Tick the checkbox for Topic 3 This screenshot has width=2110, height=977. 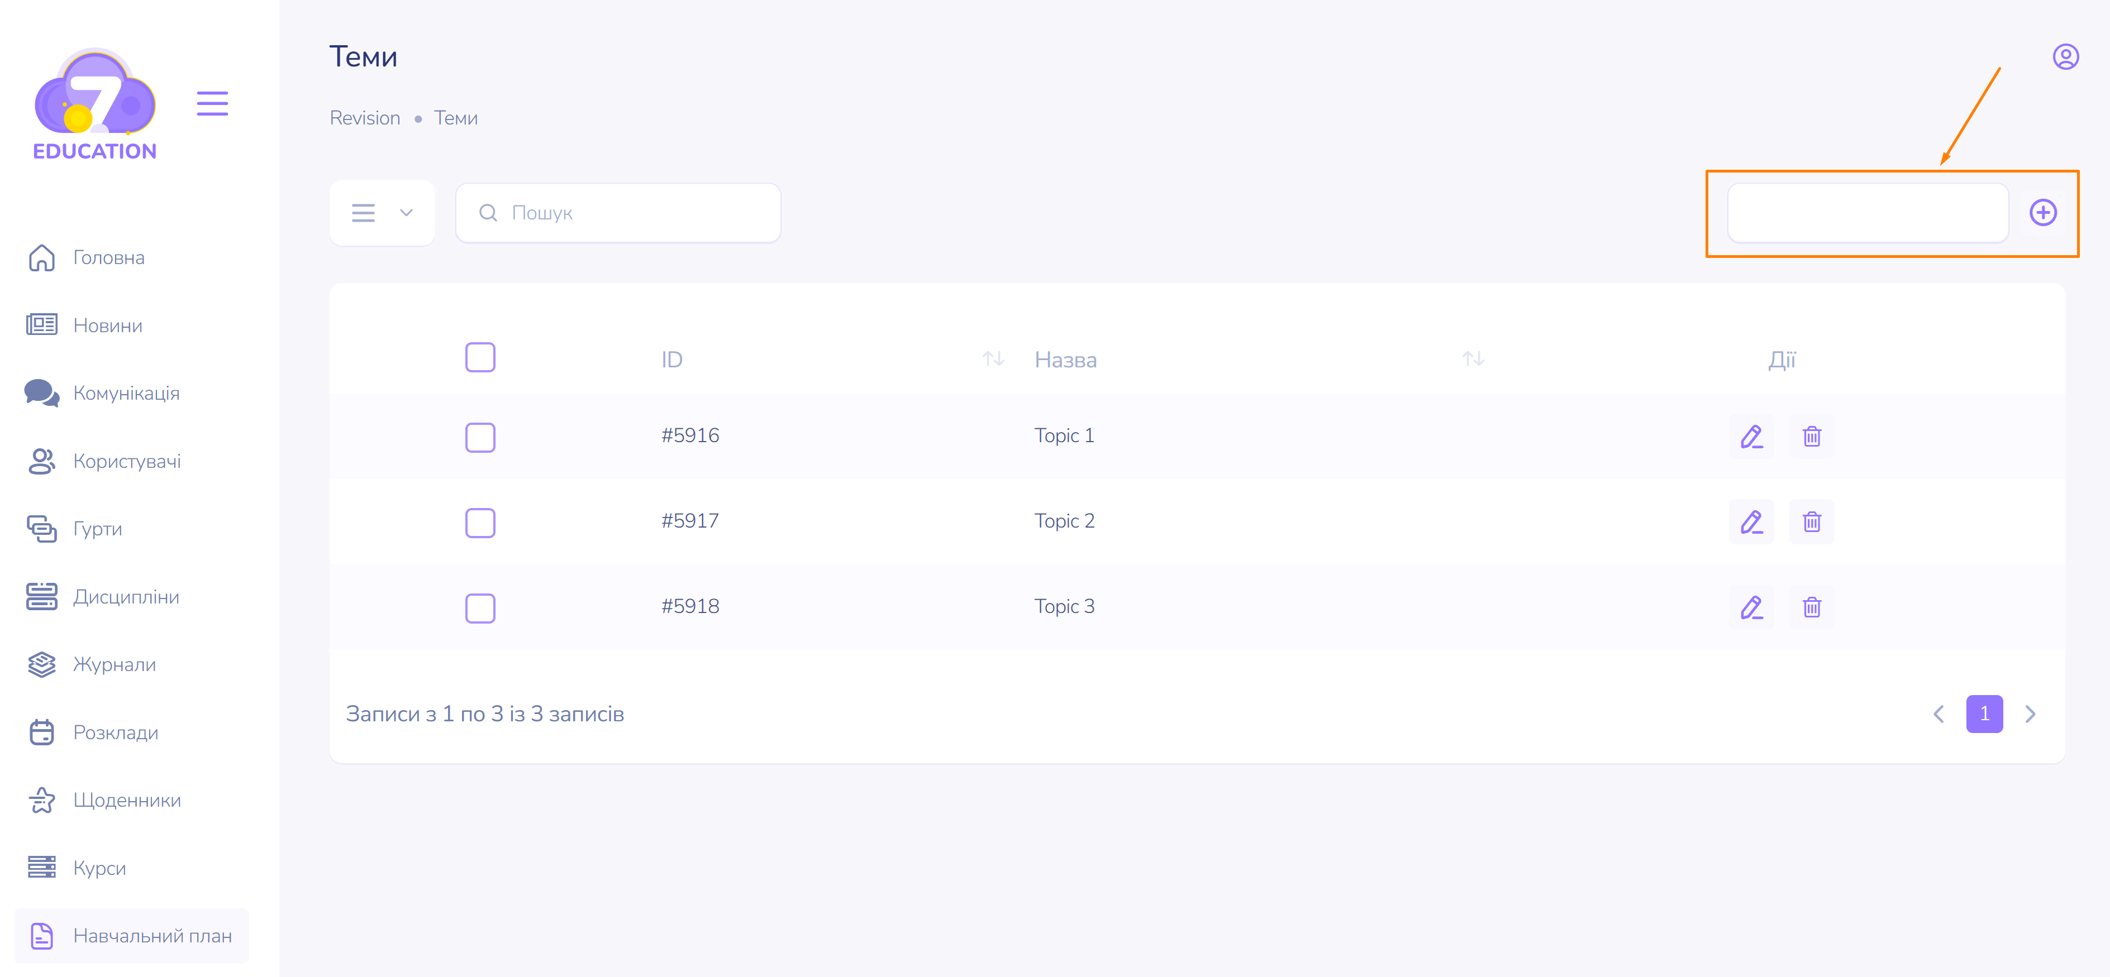[480, 608]
